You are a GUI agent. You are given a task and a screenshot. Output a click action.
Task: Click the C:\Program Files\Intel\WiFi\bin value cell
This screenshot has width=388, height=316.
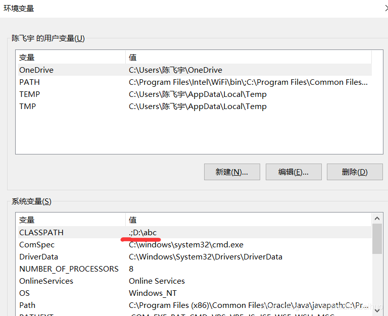pyautogui.click(x=248, y=82)
